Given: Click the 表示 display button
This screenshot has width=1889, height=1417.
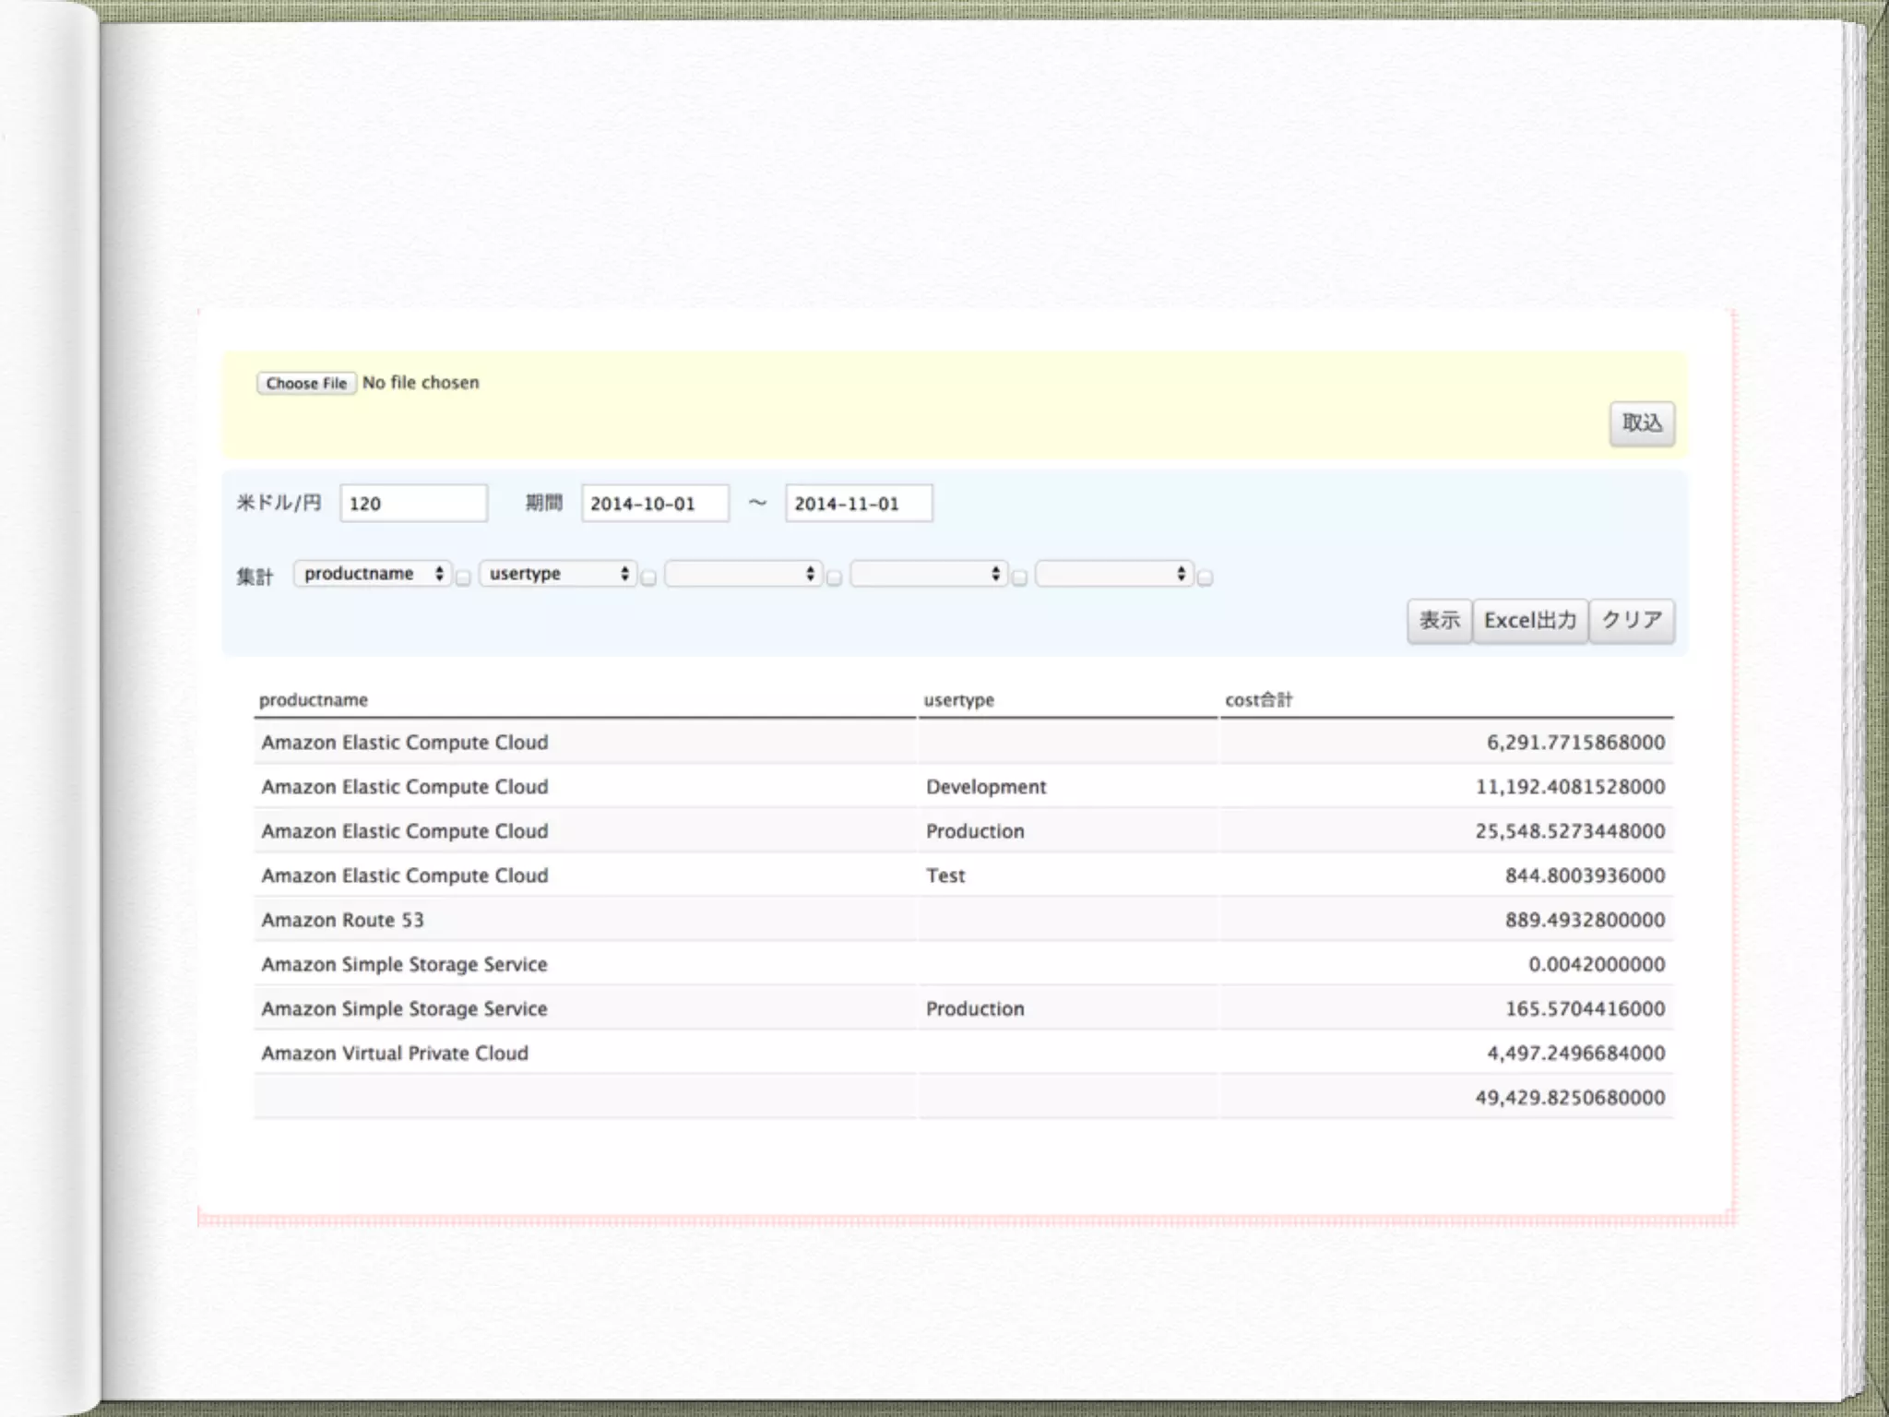Looking at the screenshot, I should (1438, 621).
